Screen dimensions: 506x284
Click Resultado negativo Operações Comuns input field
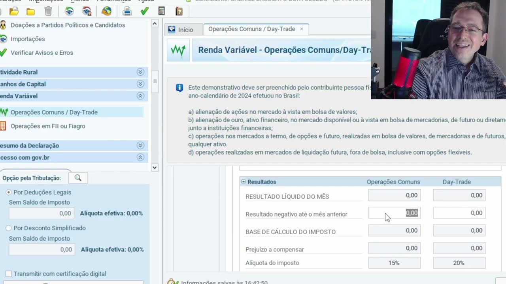394,213
